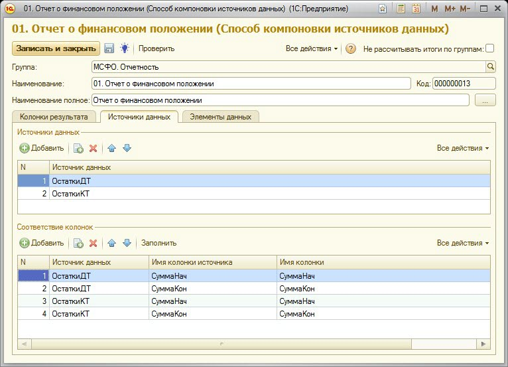Delete selected row in Источники данных table
The width and height of the screenshot is (508, 367).
click(x=94, y=148)
